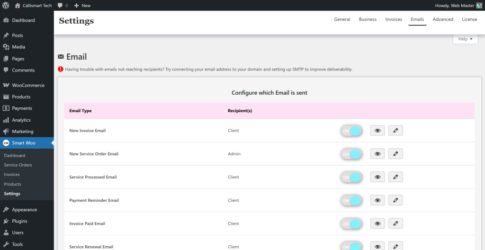Toggle off Invoice Paid Email
The height and width of the screenshot is (250, 485).
pos(351,223)
